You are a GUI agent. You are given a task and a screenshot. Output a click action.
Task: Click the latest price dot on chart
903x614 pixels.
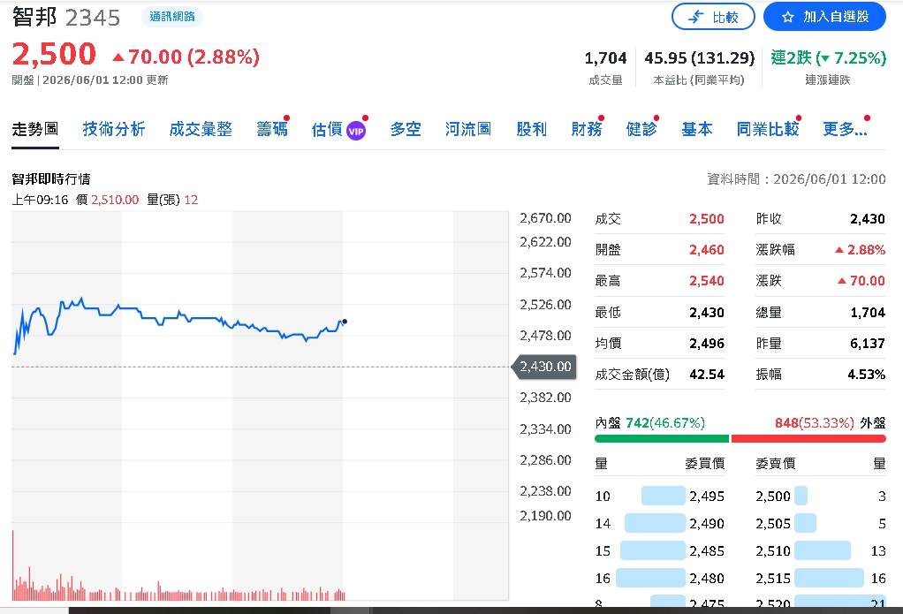pos(345,322)
